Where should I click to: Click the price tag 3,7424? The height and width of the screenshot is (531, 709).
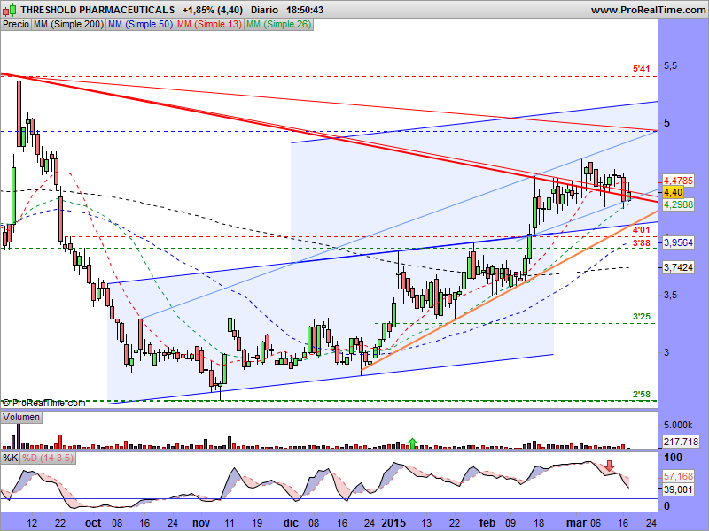pyautogui.click(x=678, y=267)
